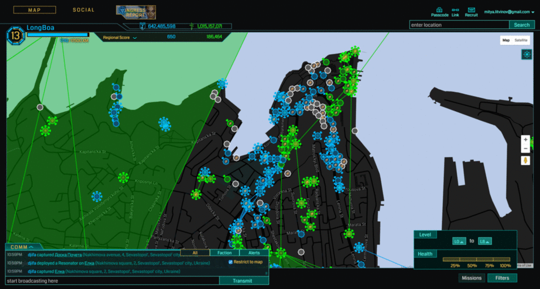Click the regional score value 186,464
The width and height of the screenshot is (540, 289).
coord(214,37)
